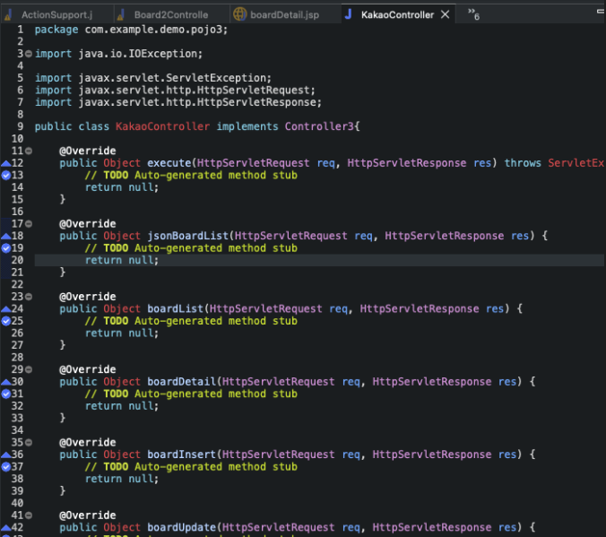This screenshot has height=537, width=606.
Task: Collapse the boardInsert fold on line 35
Action: pos(29,442)
